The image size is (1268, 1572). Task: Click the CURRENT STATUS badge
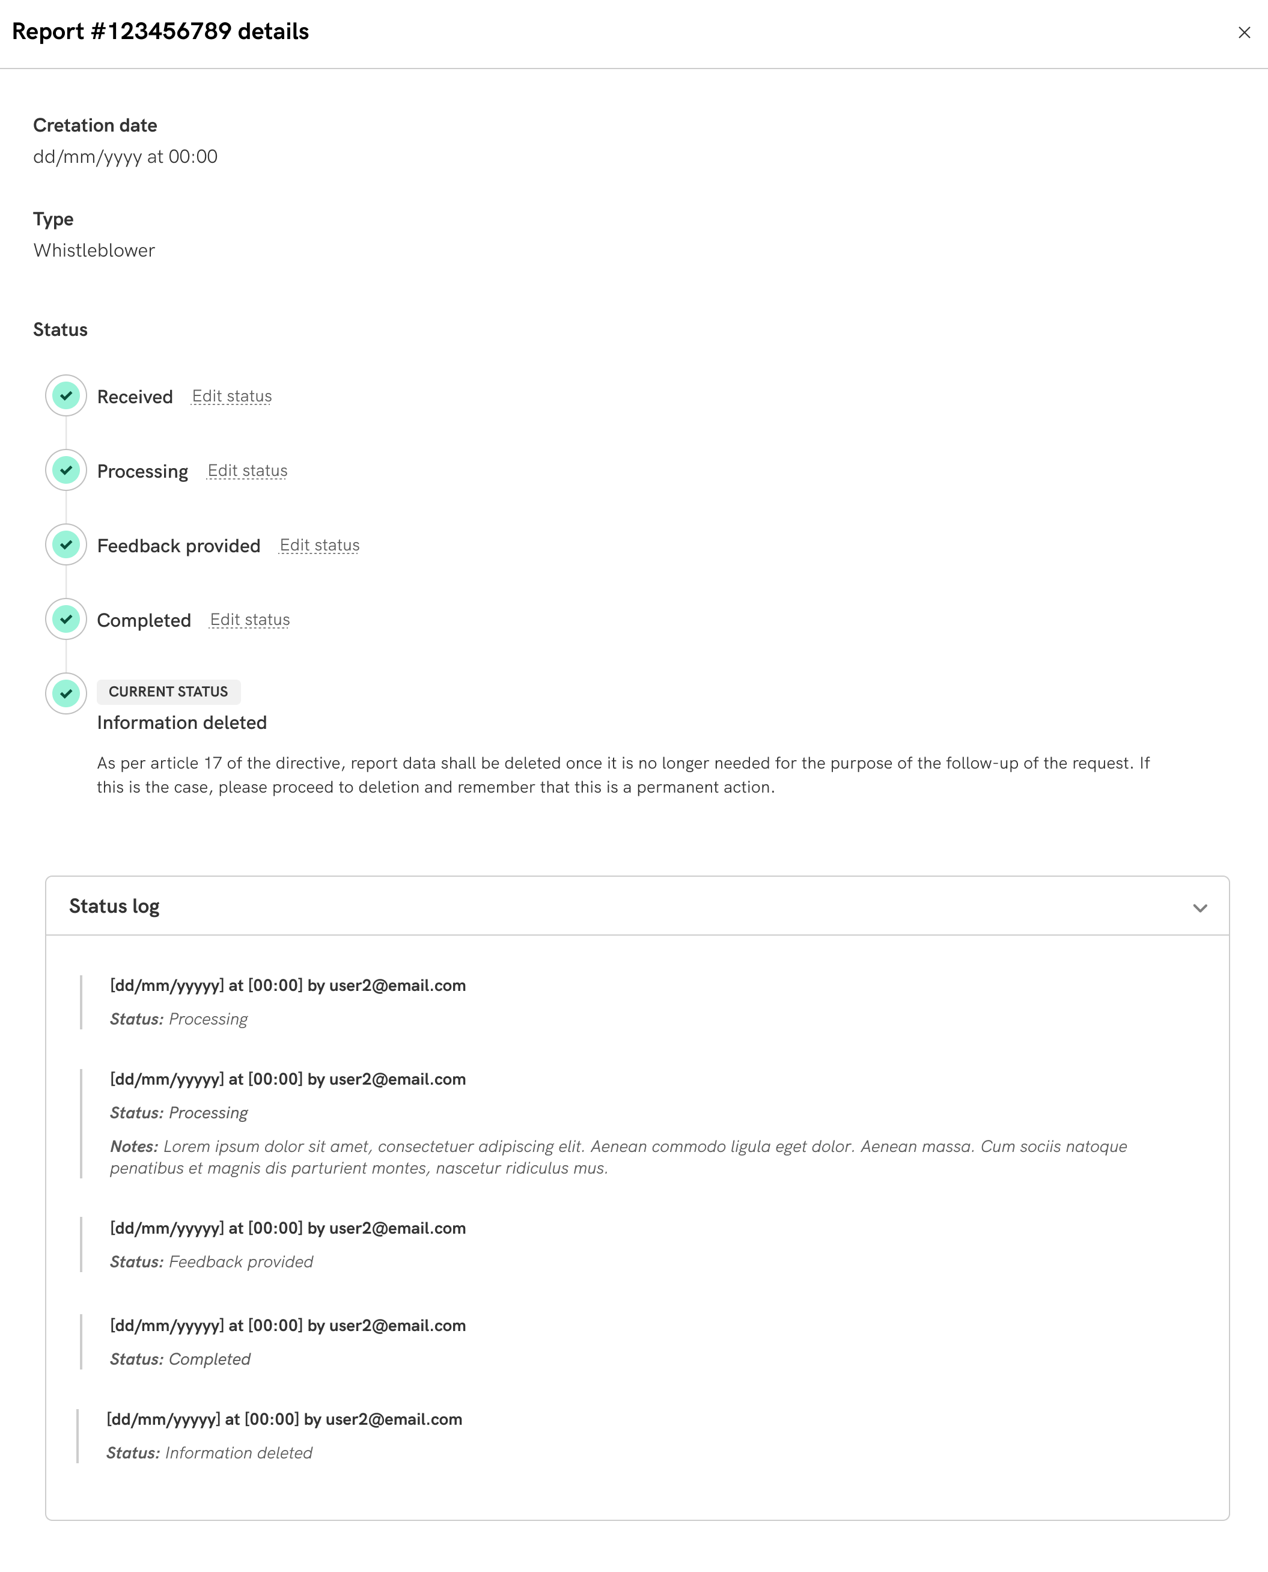(168, 692)
